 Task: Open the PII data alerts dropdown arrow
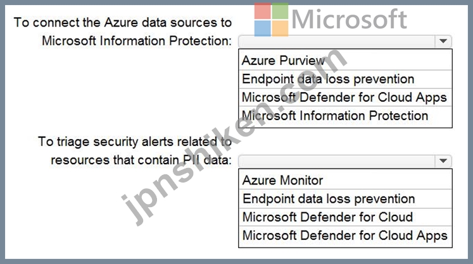tap(443, 161)
